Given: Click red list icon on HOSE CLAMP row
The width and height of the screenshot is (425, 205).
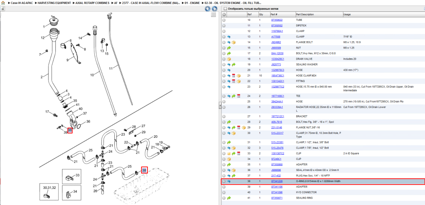Looking at the screenshot, I should (x=234, y=76).
